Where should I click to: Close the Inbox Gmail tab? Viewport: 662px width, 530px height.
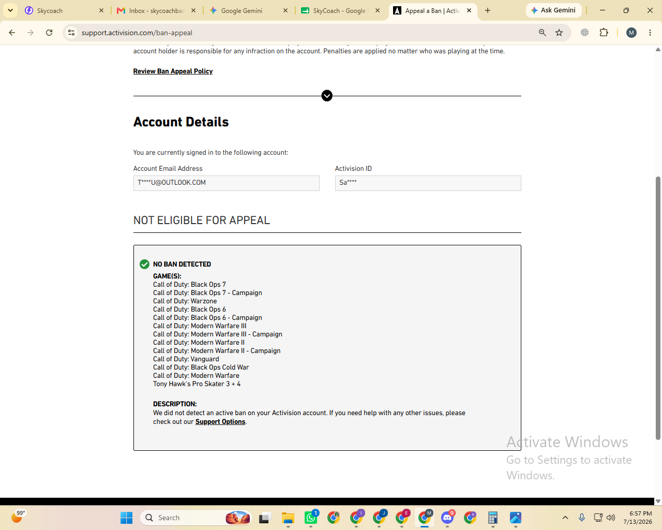[193, 10]
